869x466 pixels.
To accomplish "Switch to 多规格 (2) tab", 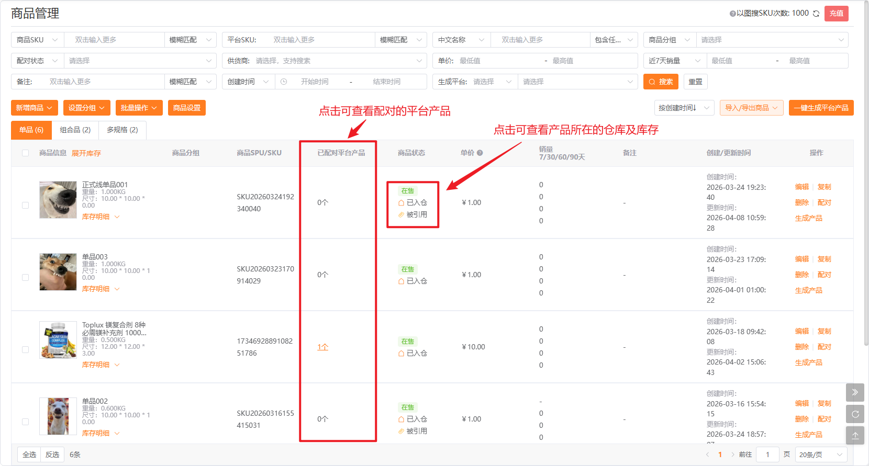I will (122, 130).
